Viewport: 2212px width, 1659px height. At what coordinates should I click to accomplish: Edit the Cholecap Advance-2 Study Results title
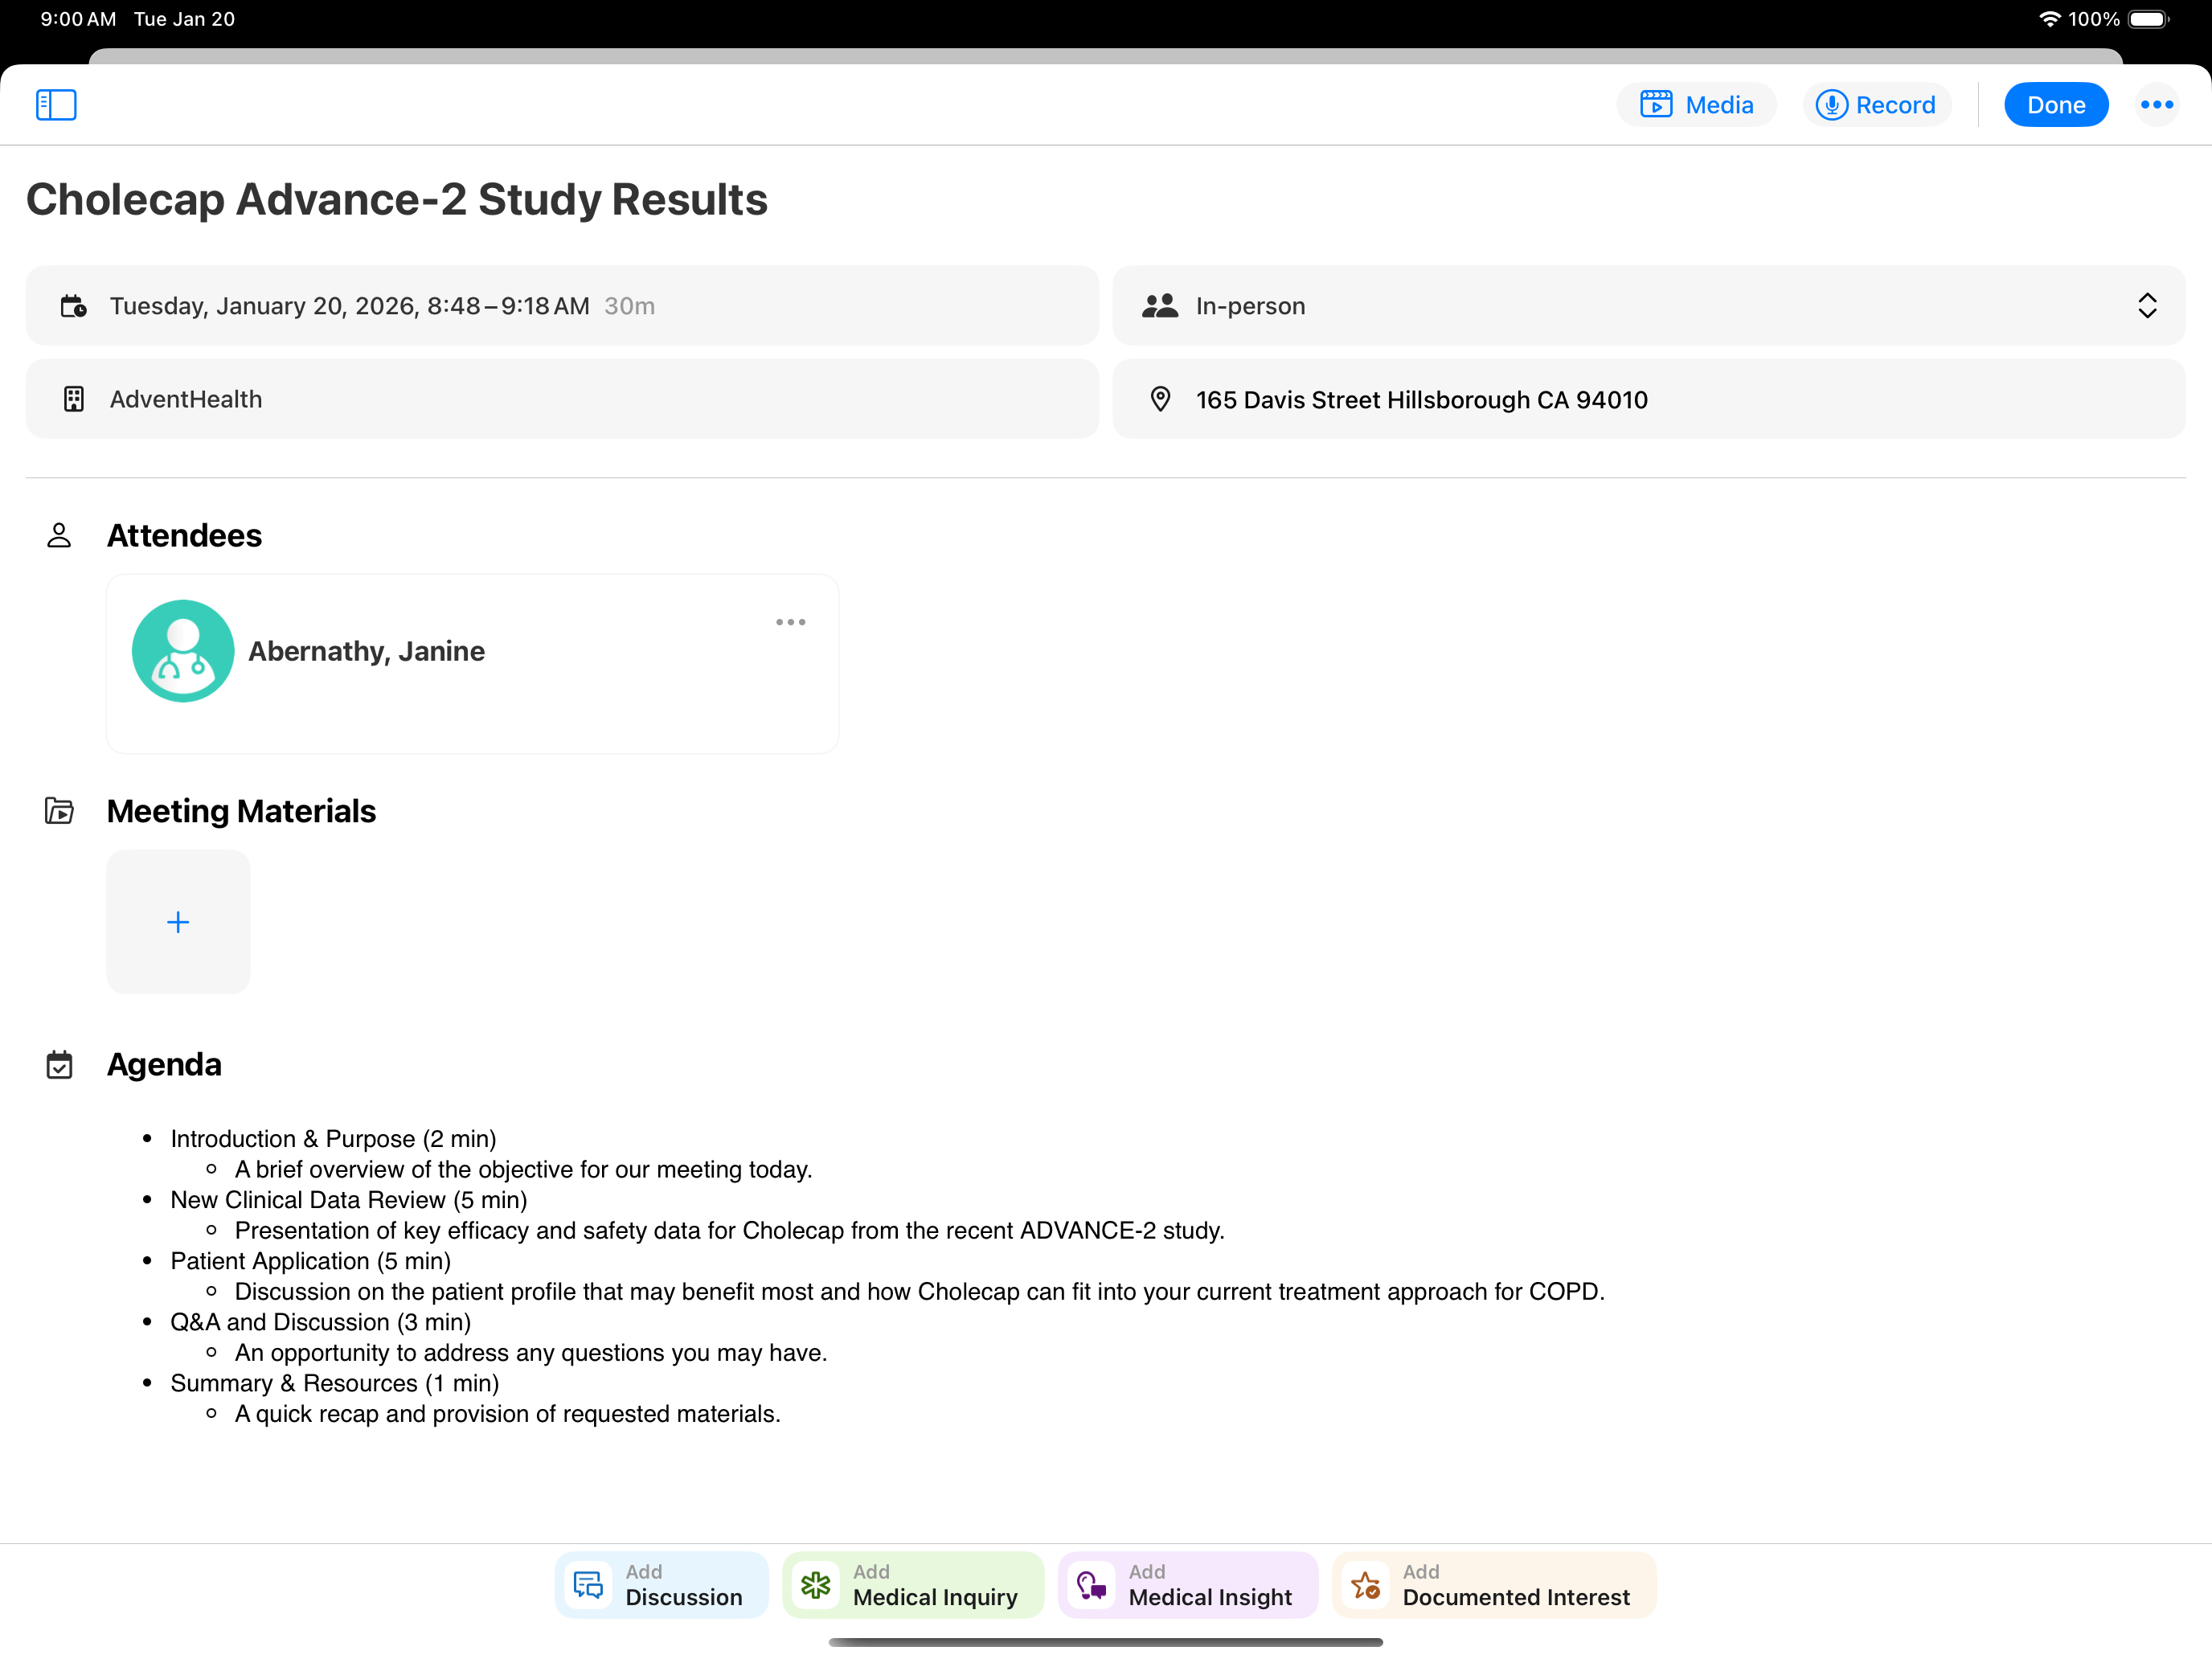[397, 200]
